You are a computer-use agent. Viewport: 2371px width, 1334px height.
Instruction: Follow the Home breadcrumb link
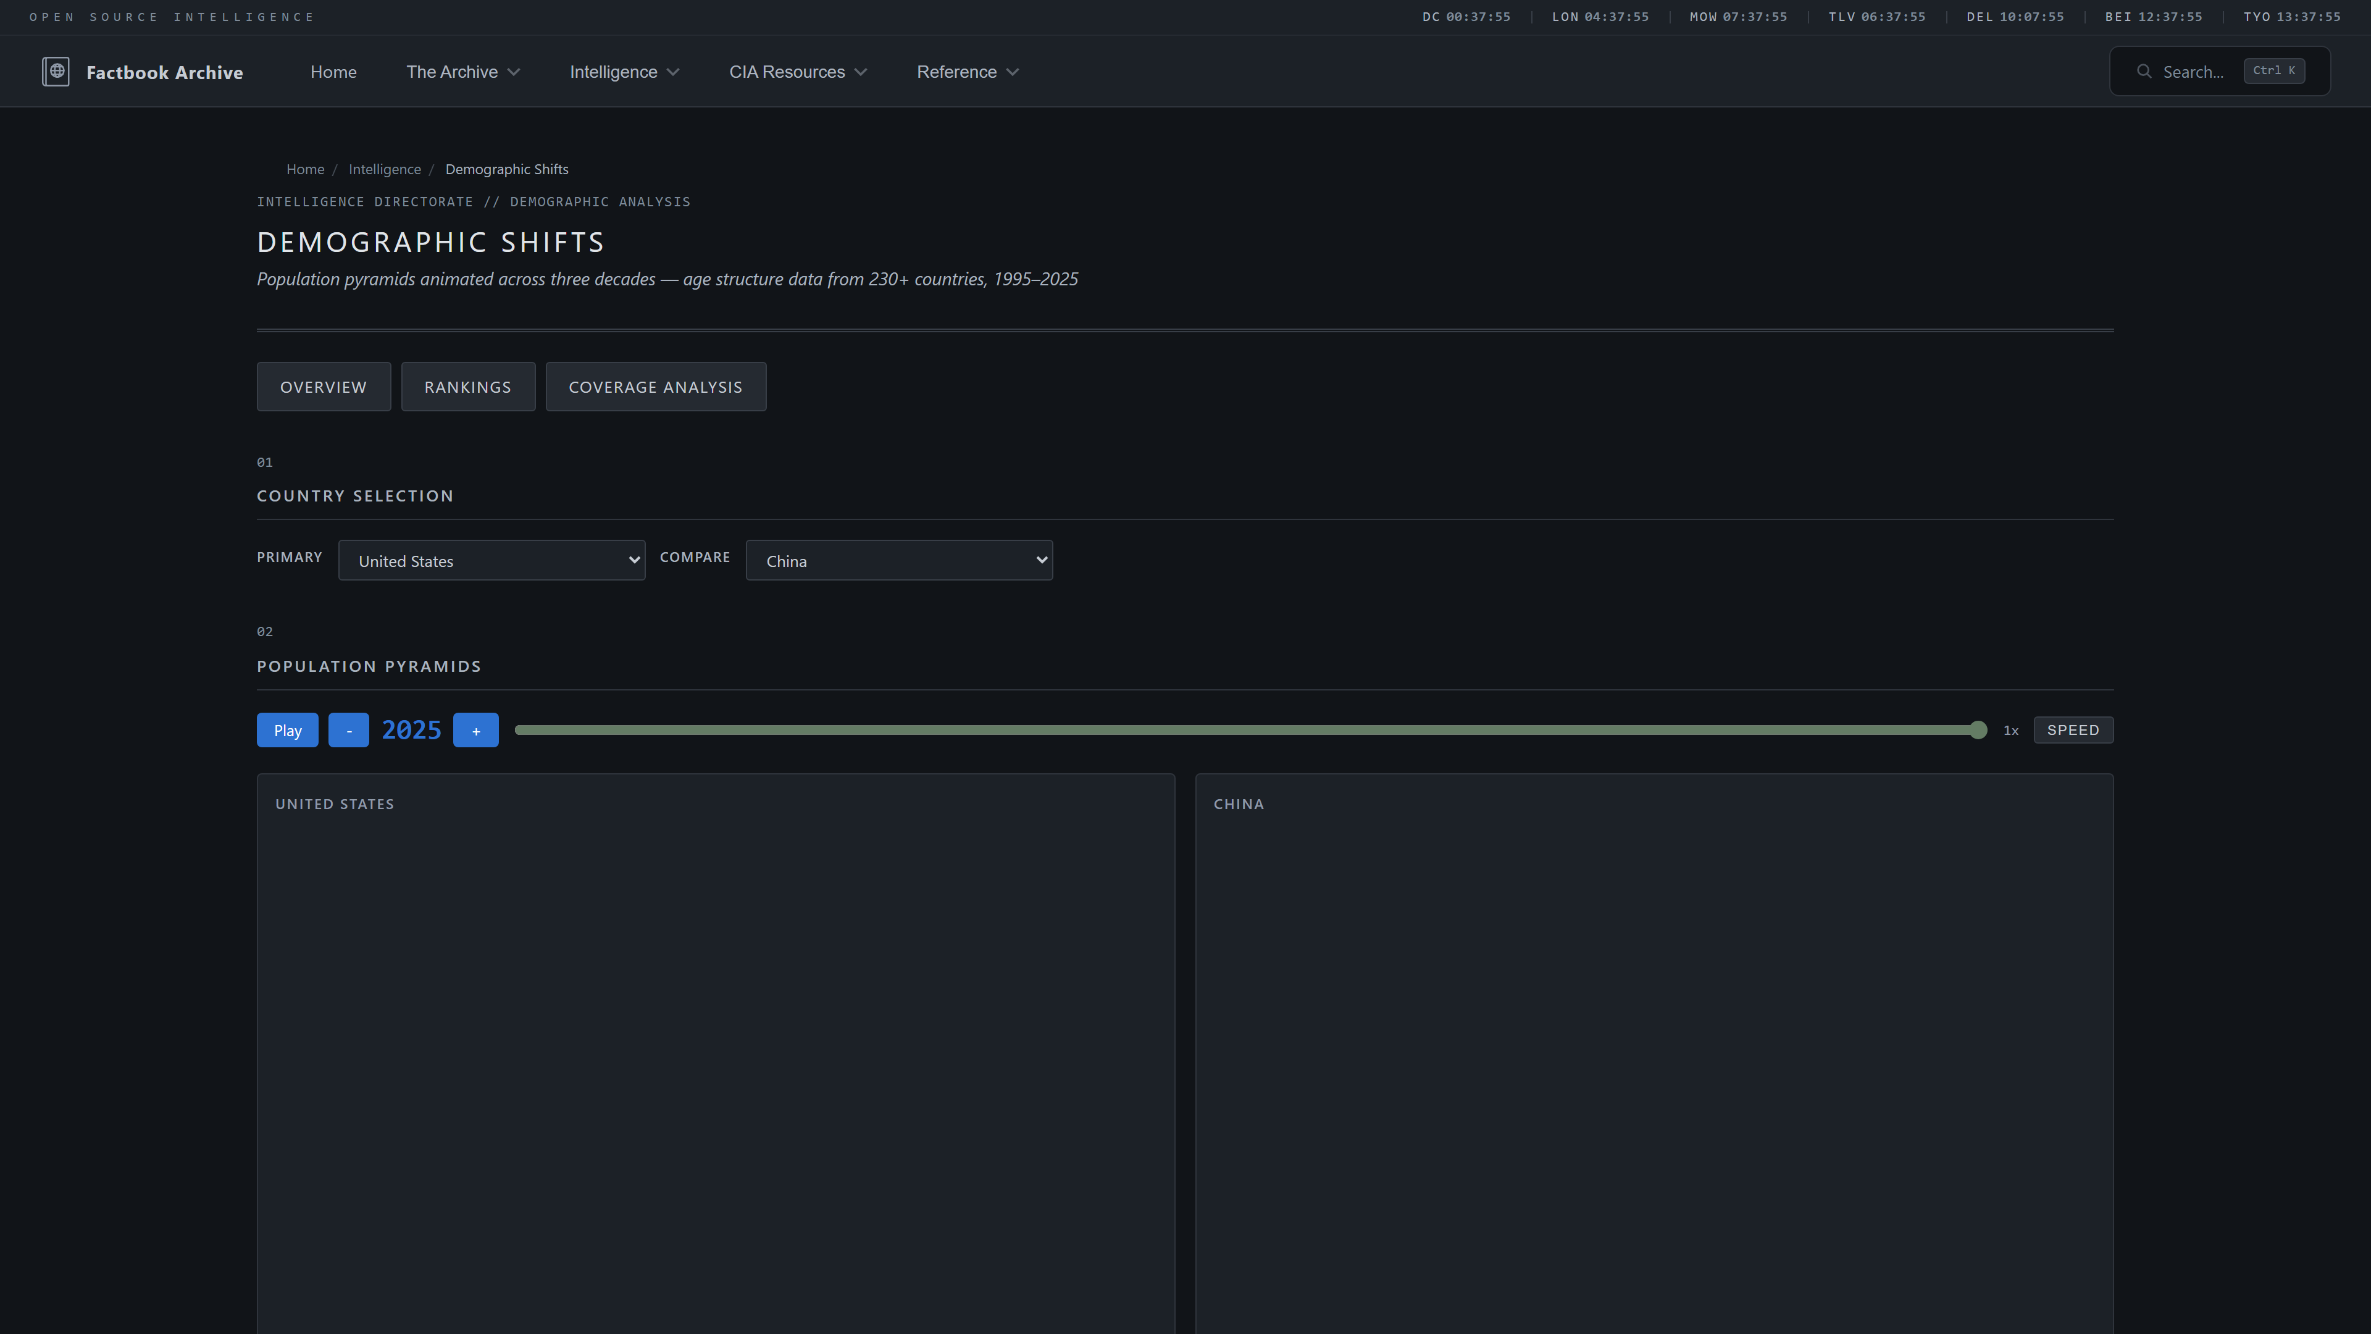304,169
